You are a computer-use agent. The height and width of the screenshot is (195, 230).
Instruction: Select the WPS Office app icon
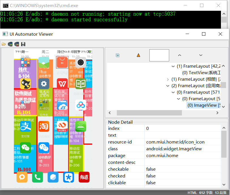62,84
